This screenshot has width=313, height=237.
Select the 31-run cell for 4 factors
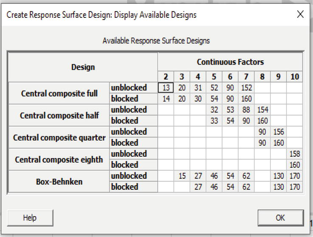[198, 87]
